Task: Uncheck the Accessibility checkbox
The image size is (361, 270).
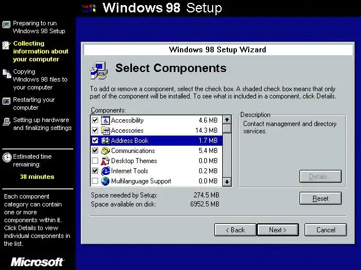Action: click(95, 120)
